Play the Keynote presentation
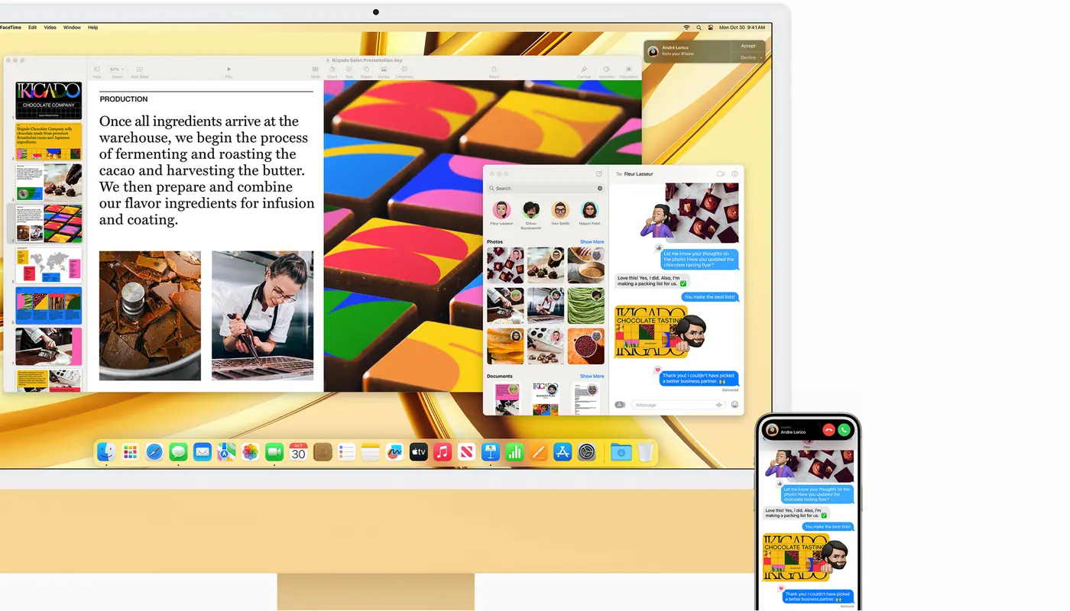Screen dimensions: 1070x611 [229, 72]
